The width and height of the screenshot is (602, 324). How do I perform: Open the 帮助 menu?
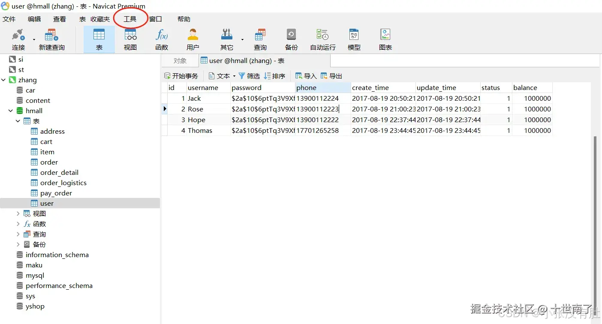[184, 19]
